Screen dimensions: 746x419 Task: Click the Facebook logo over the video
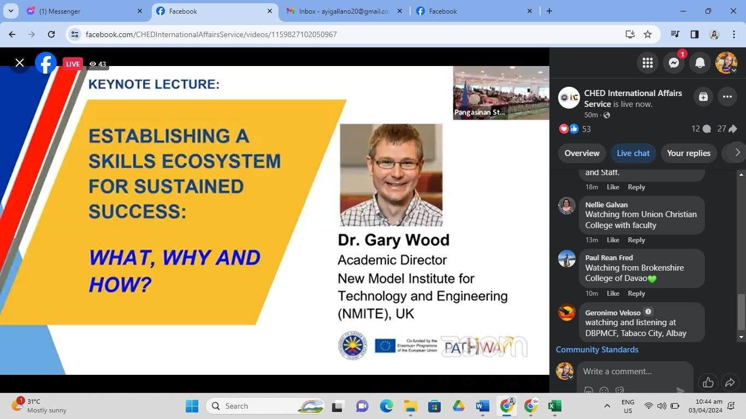46,63
